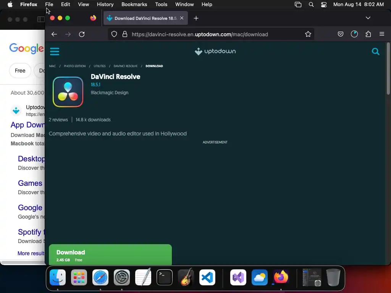This screenshot has width=391, height=293.
Task: Open Weather app from the Dock
Action: [x=260, y=277]
